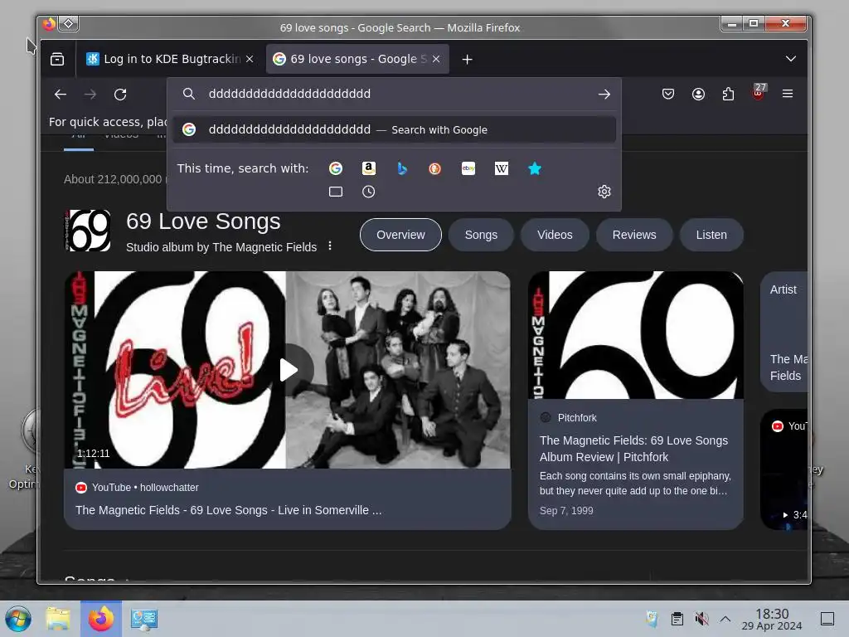
Task: Click the uBlock extension icon with badge 27
Action: click(x=759, y=92)
